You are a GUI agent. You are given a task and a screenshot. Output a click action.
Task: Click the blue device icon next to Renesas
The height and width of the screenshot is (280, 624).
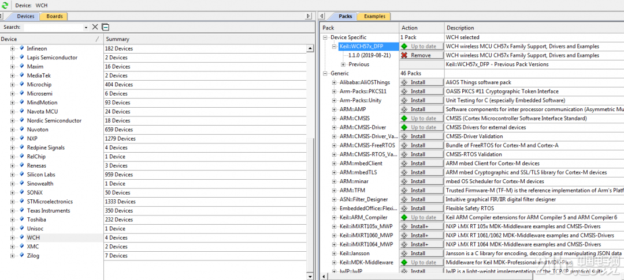pyautogui.click(x=21, y=165)
